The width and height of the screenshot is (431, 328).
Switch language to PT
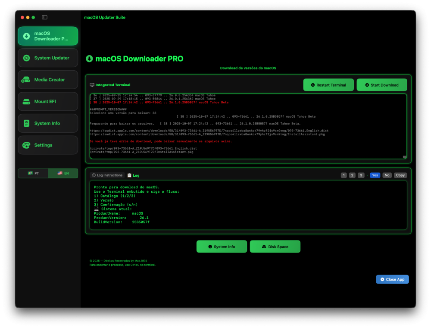33,173
